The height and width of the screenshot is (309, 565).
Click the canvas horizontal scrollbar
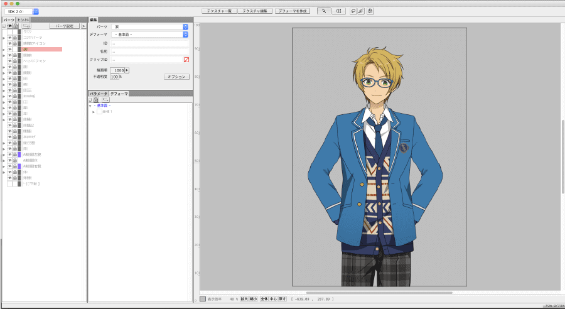(379, 293)
